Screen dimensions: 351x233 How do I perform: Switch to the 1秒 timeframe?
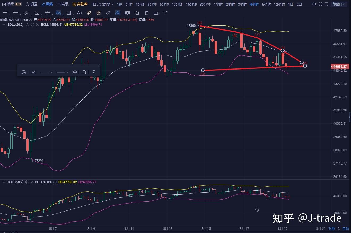[120, 4]
